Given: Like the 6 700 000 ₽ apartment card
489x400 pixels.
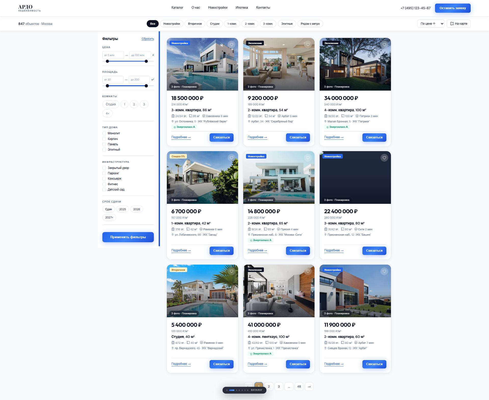Looking at the screenshot, I should 232,158.
